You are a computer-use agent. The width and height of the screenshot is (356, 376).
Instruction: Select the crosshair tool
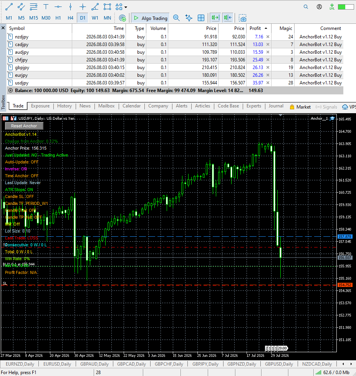83,7
